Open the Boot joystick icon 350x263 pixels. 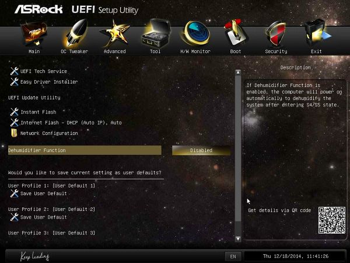[235, 33]
